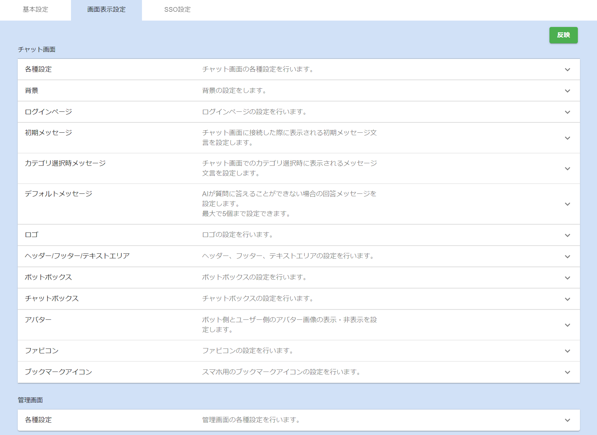Click the デフォルトメッセージ row chevron icon
Image resolution: width=597 pixels, height=435 pixels.
point(567,204)
